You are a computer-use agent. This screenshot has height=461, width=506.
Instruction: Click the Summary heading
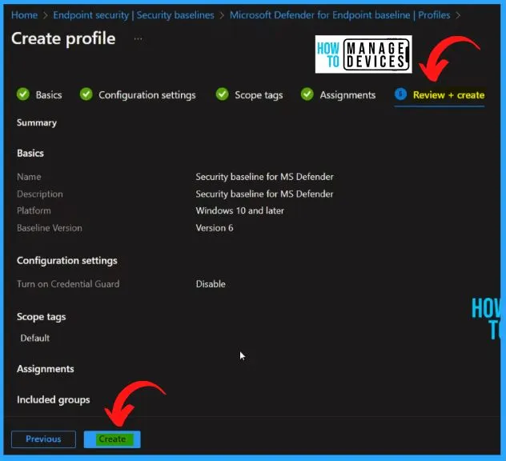coord(37,122)
